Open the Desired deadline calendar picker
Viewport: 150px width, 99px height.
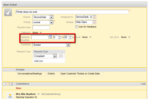tap(50, 37)
